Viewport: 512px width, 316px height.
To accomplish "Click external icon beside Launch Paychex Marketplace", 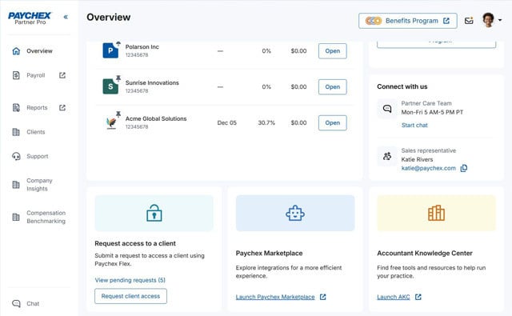I will (x=323, y=297).
